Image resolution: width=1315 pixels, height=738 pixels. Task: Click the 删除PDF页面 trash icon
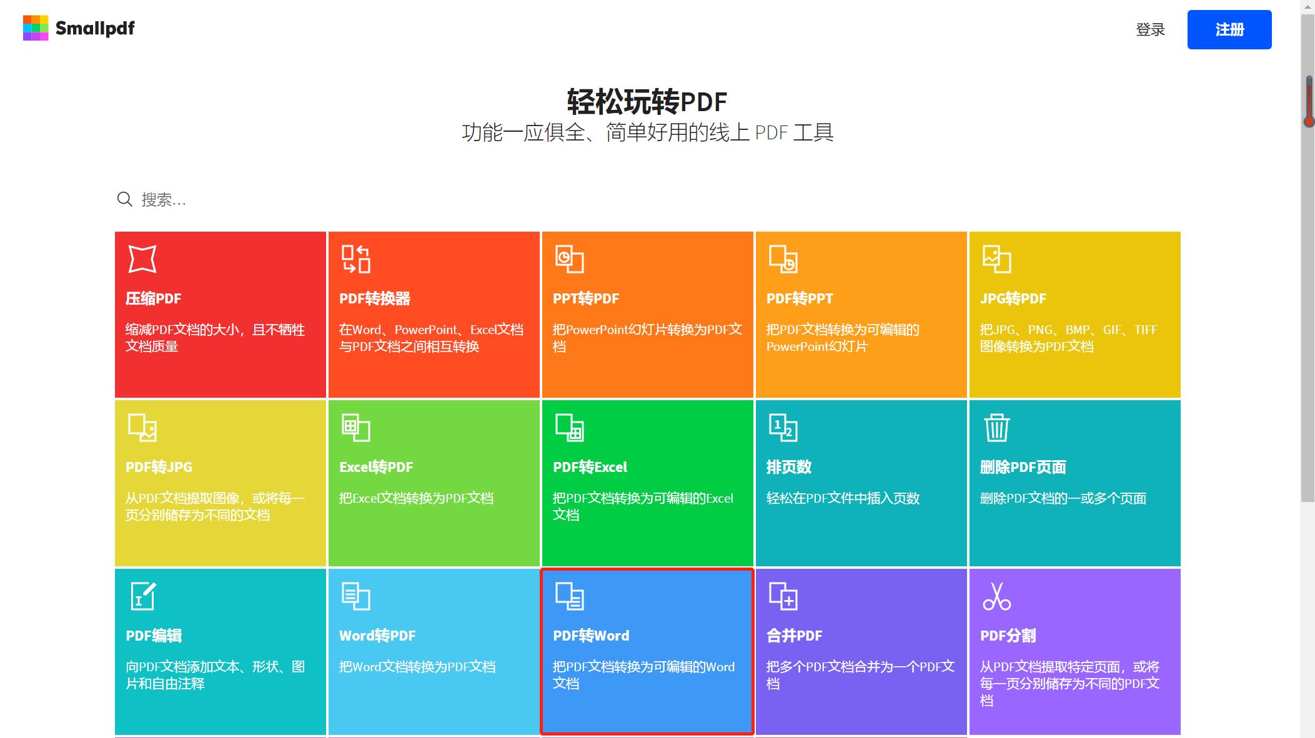pyautogui.click(x=996, y=427)
